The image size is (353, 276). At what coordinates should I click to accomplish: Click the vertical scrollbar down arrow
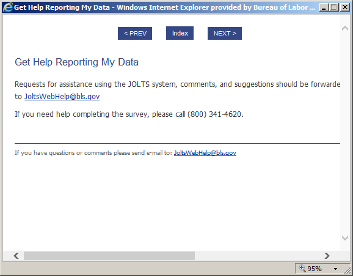[x=345, y=237]
